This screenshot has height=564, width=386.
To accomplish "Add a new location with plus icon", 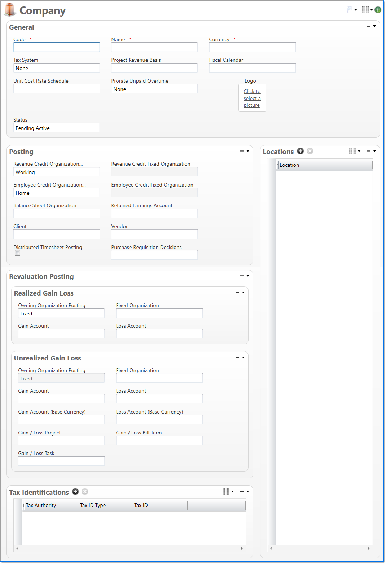I will 300,151.
